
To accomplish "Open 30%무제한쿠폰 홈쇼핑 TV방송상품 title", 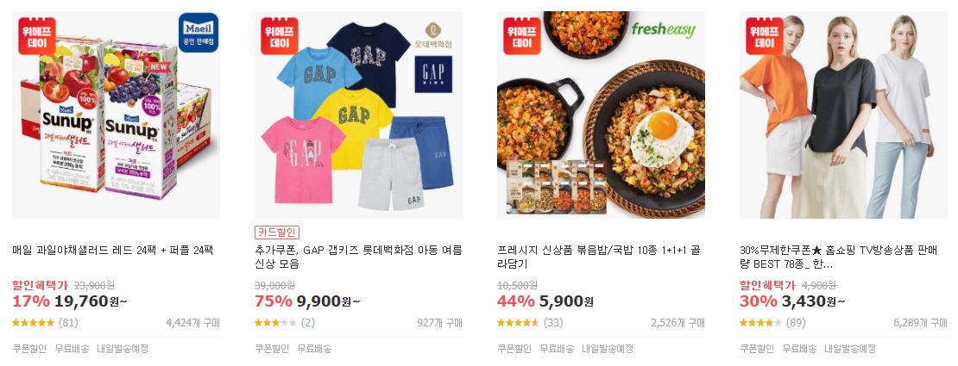I will pos(843,257).
